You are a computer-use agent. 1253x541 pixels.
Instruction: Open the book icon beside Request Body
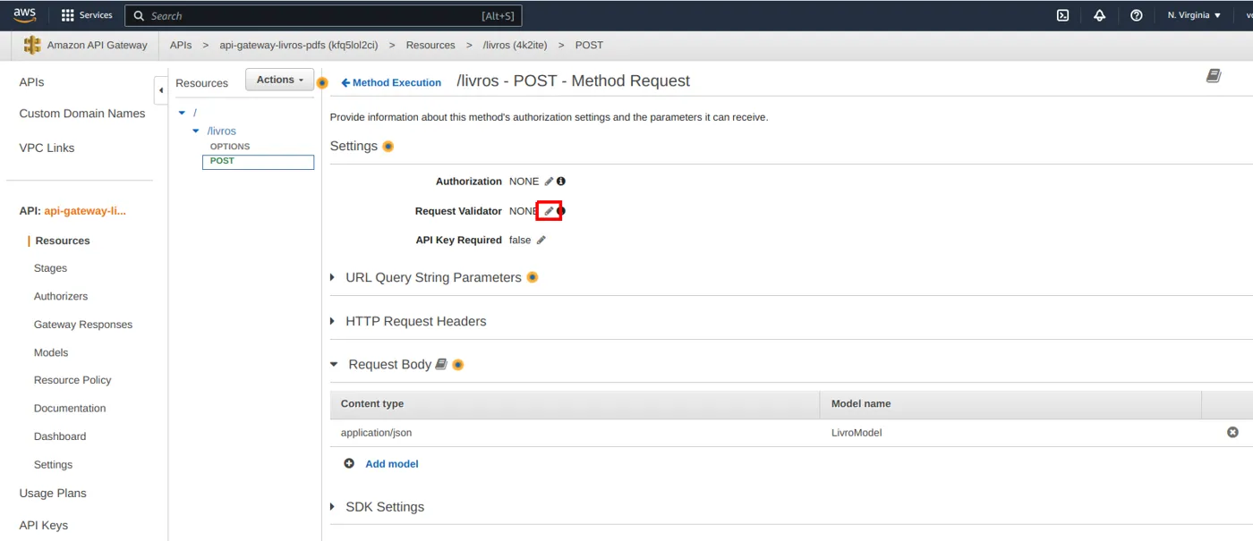click(x=440, y=364)
